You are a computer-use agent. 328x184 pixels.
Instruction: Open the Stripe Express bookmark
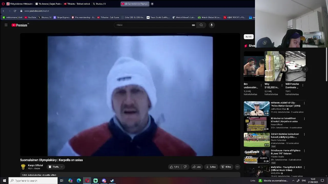[x=61, y=17]
